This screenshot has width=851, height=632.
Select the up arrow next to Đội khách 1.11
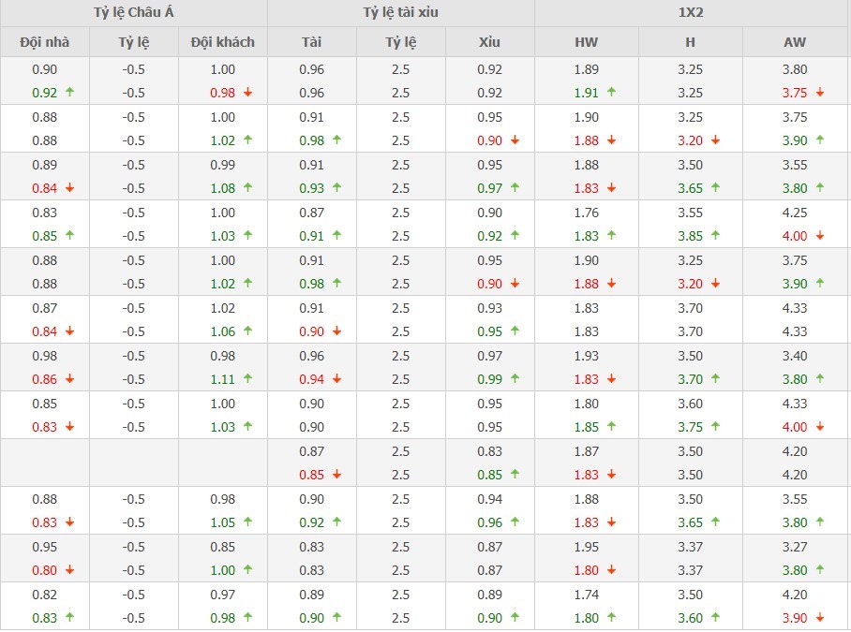point(248,379)
